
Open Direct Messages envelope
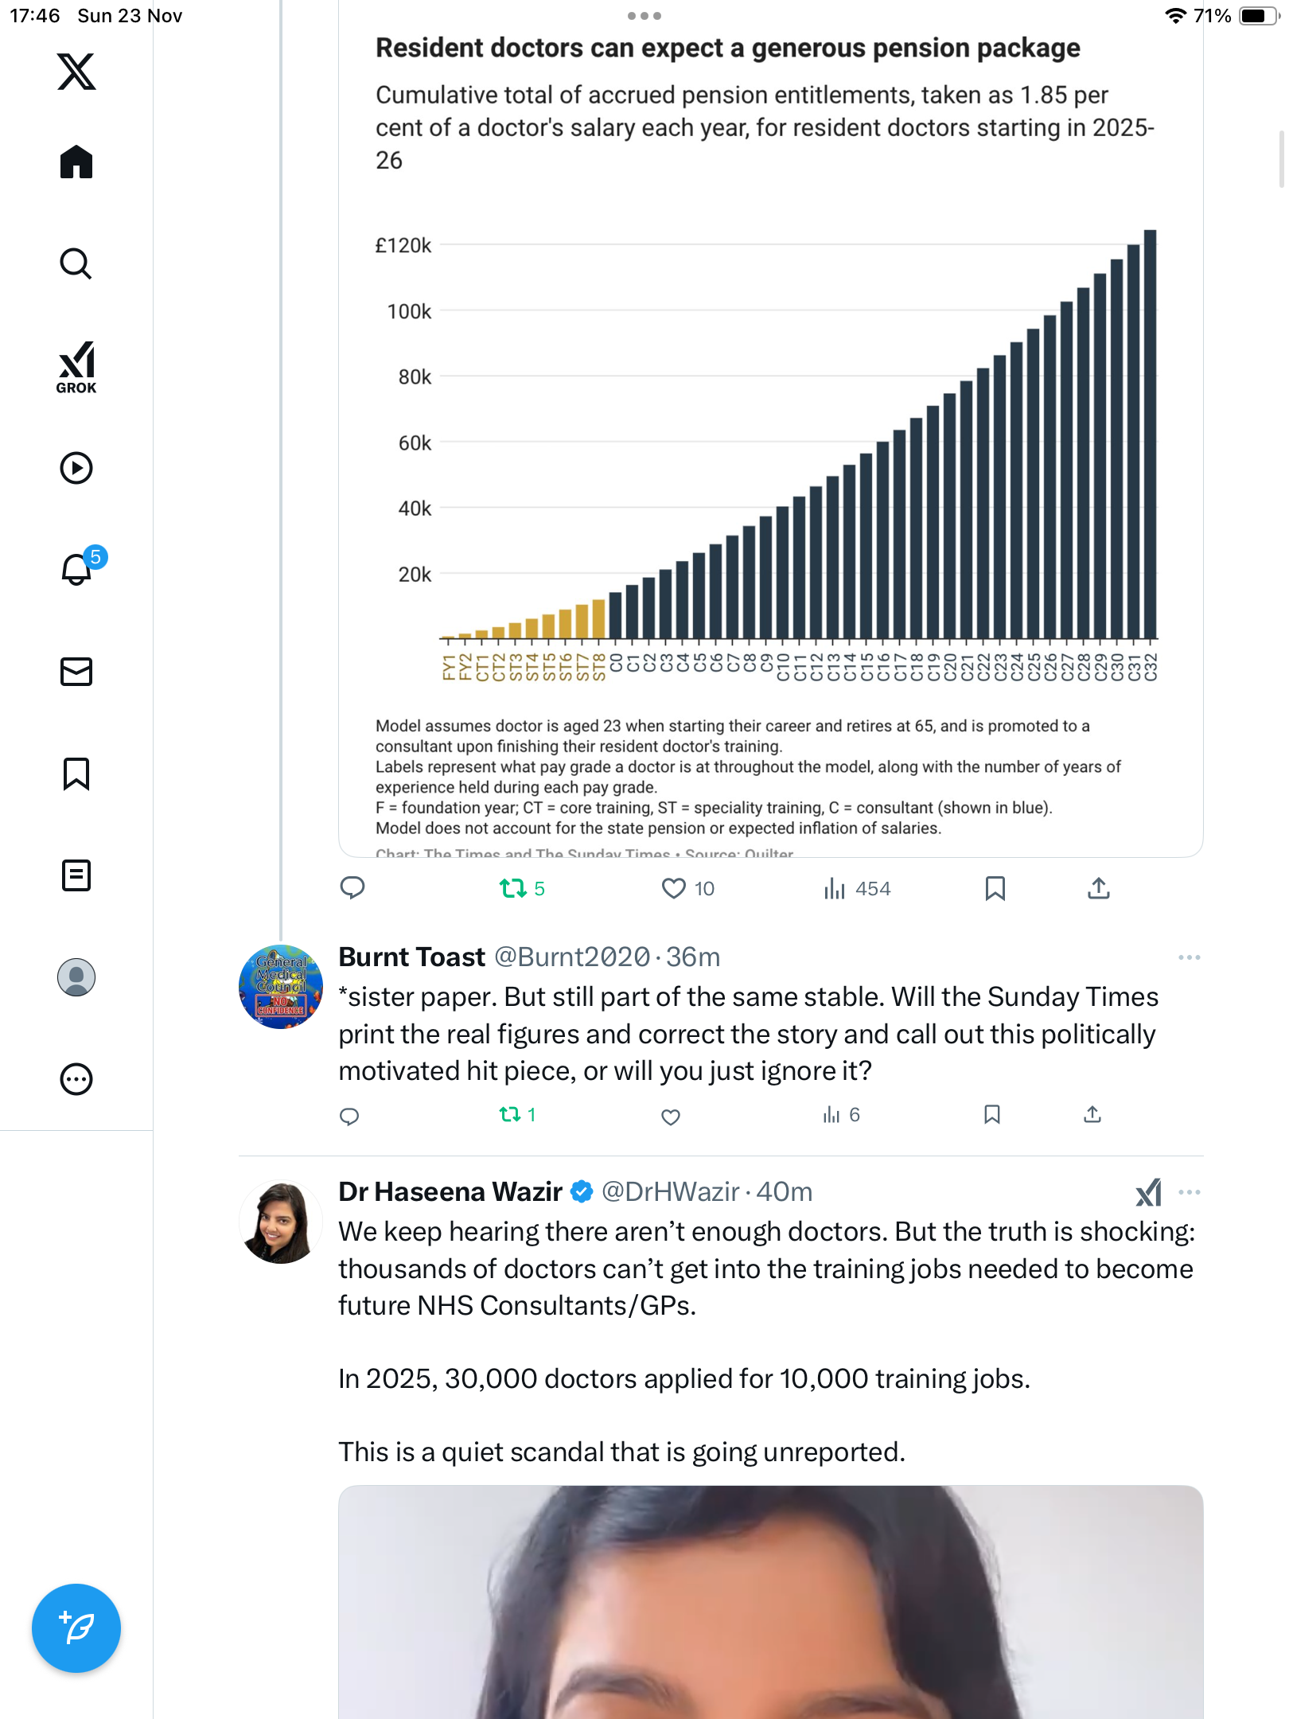click(76, 672)
